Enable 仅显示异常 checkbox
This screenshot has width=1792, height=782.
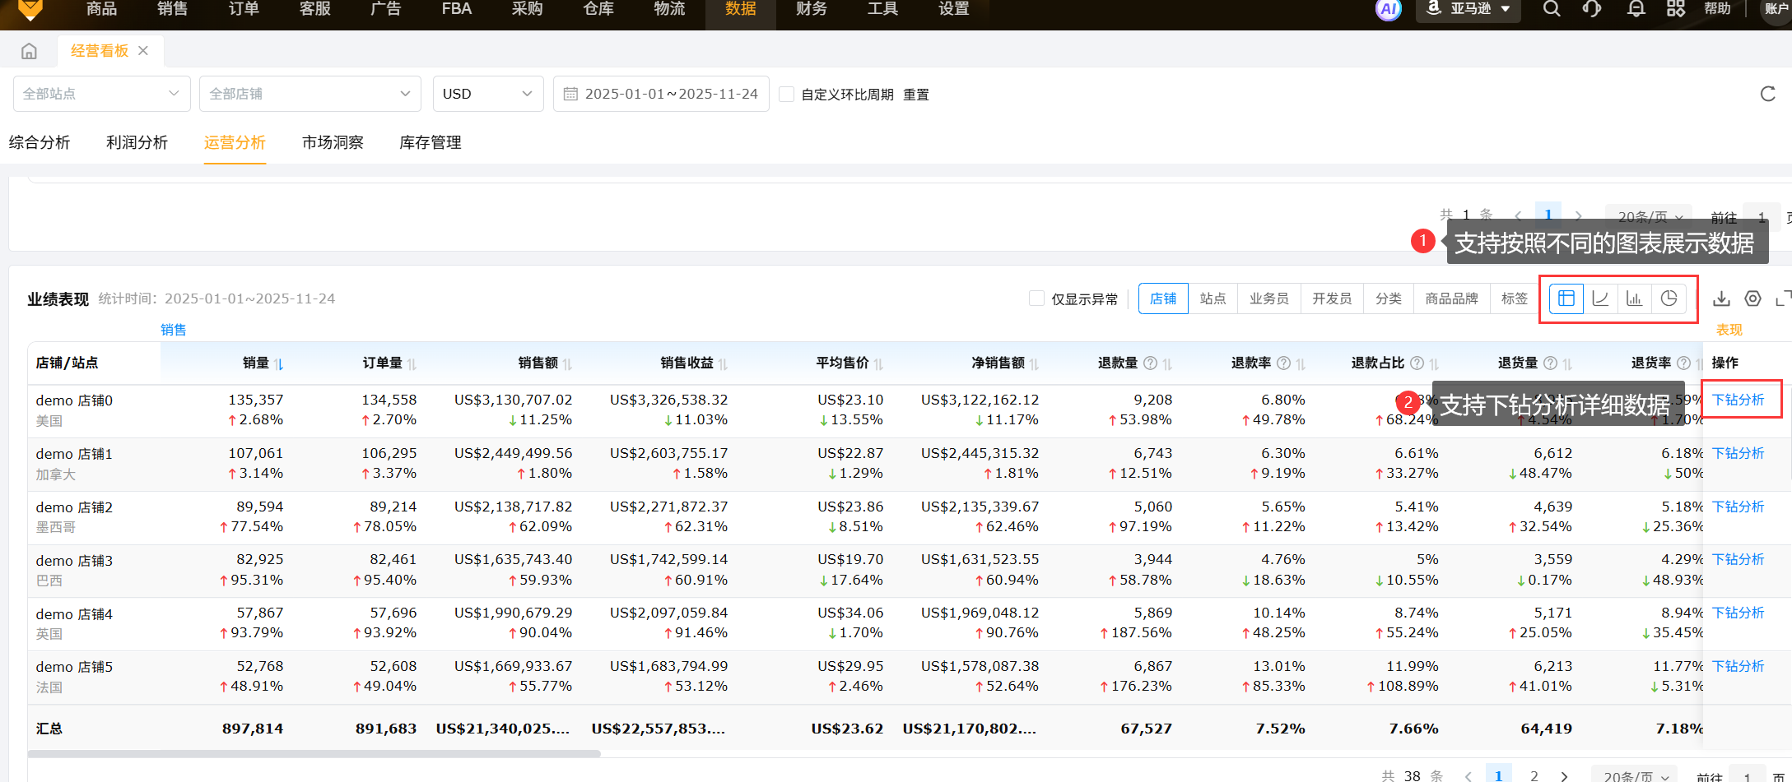click(x=1036, y=298)
